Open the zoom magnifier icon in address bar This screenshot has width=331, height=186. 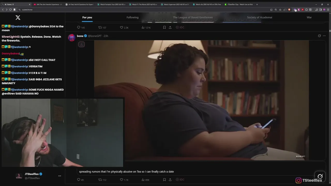tap(276, 10)
